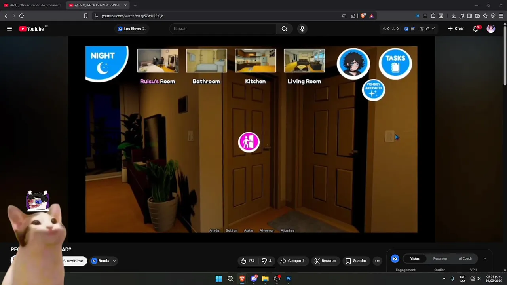The width and height of the screenshot is (507, 285).
Task: Click the comment bubble icon in vidIQ toolbar
Action: pyautogui.click(x=427, y=29)
